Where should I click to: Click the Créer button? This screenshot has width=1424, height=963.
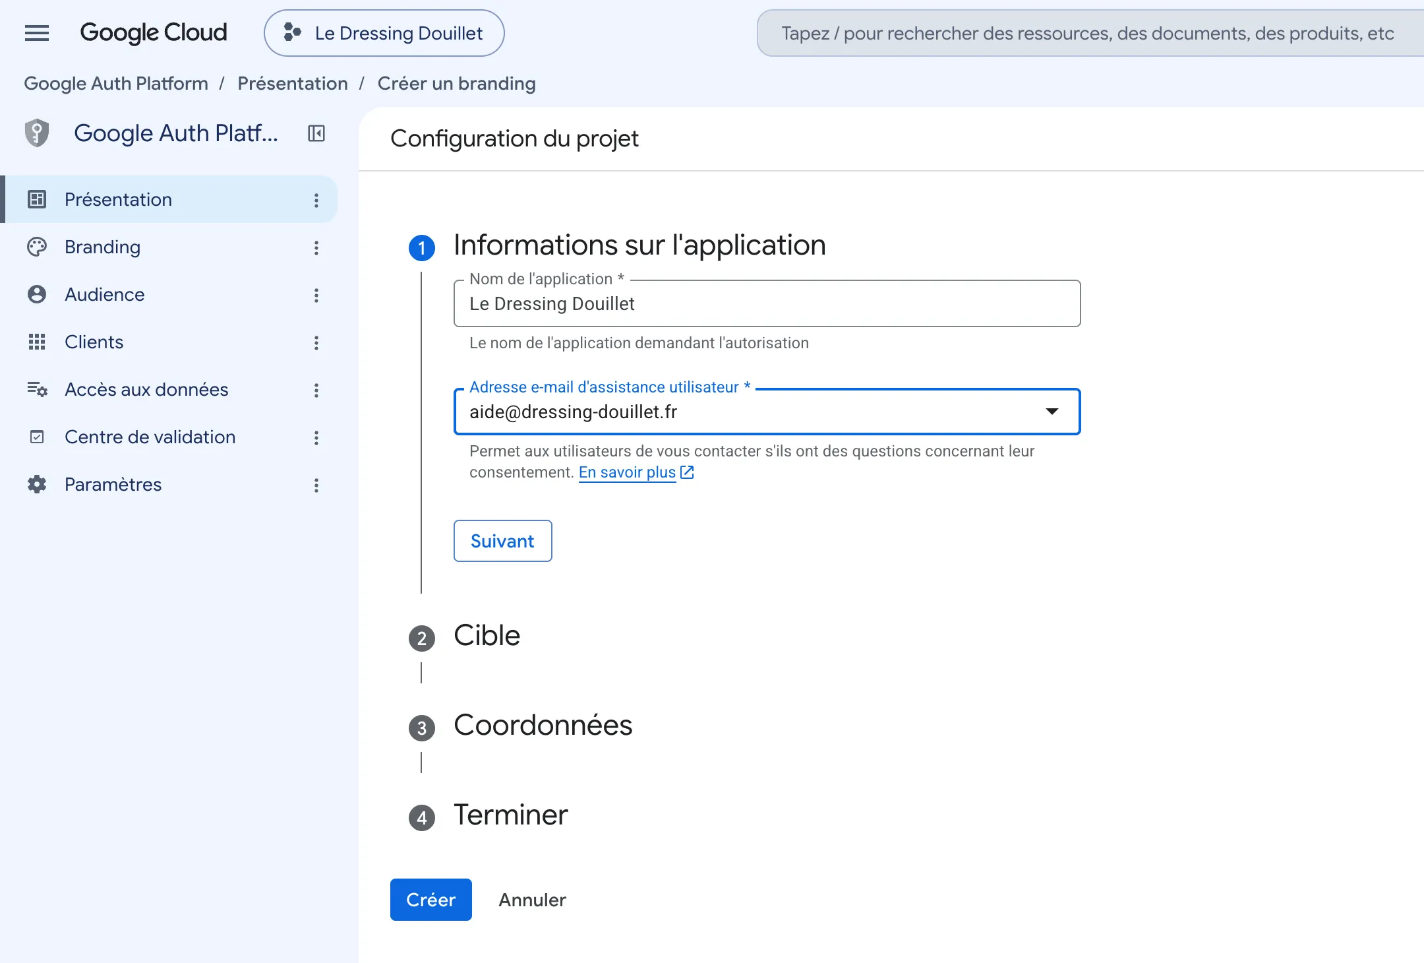tap(431, 900)
